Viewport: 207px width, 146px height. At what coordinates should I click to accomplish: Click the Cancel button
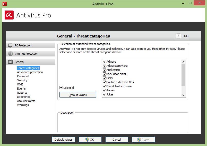pos(117,140)
